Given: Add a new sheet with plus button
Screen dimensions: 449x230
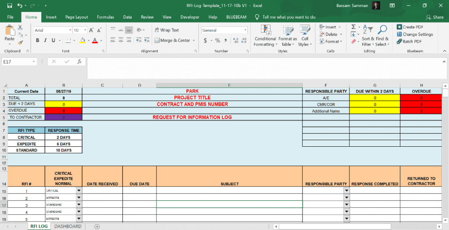Looking at the screenshot, I should click(x=97, y=226).
